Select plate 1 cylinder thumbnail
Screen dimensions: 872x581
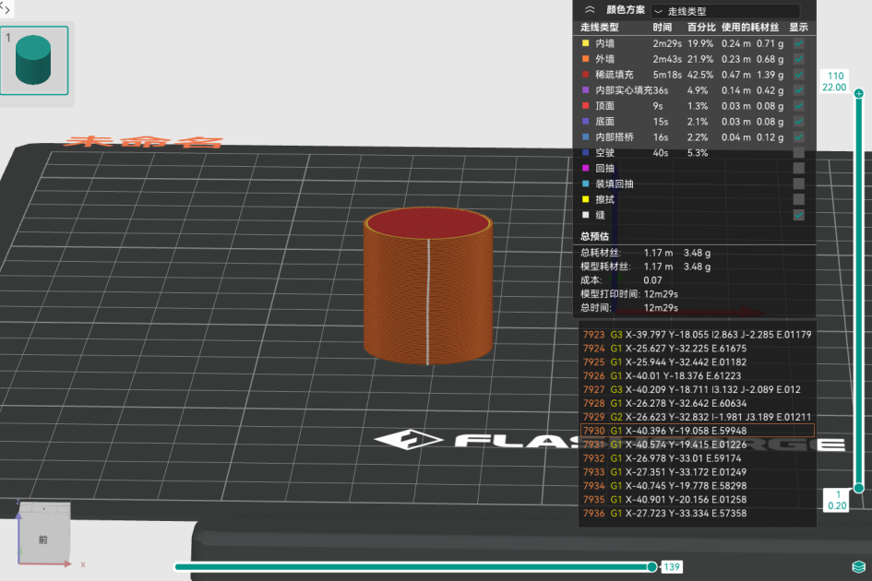click(34, 60)
